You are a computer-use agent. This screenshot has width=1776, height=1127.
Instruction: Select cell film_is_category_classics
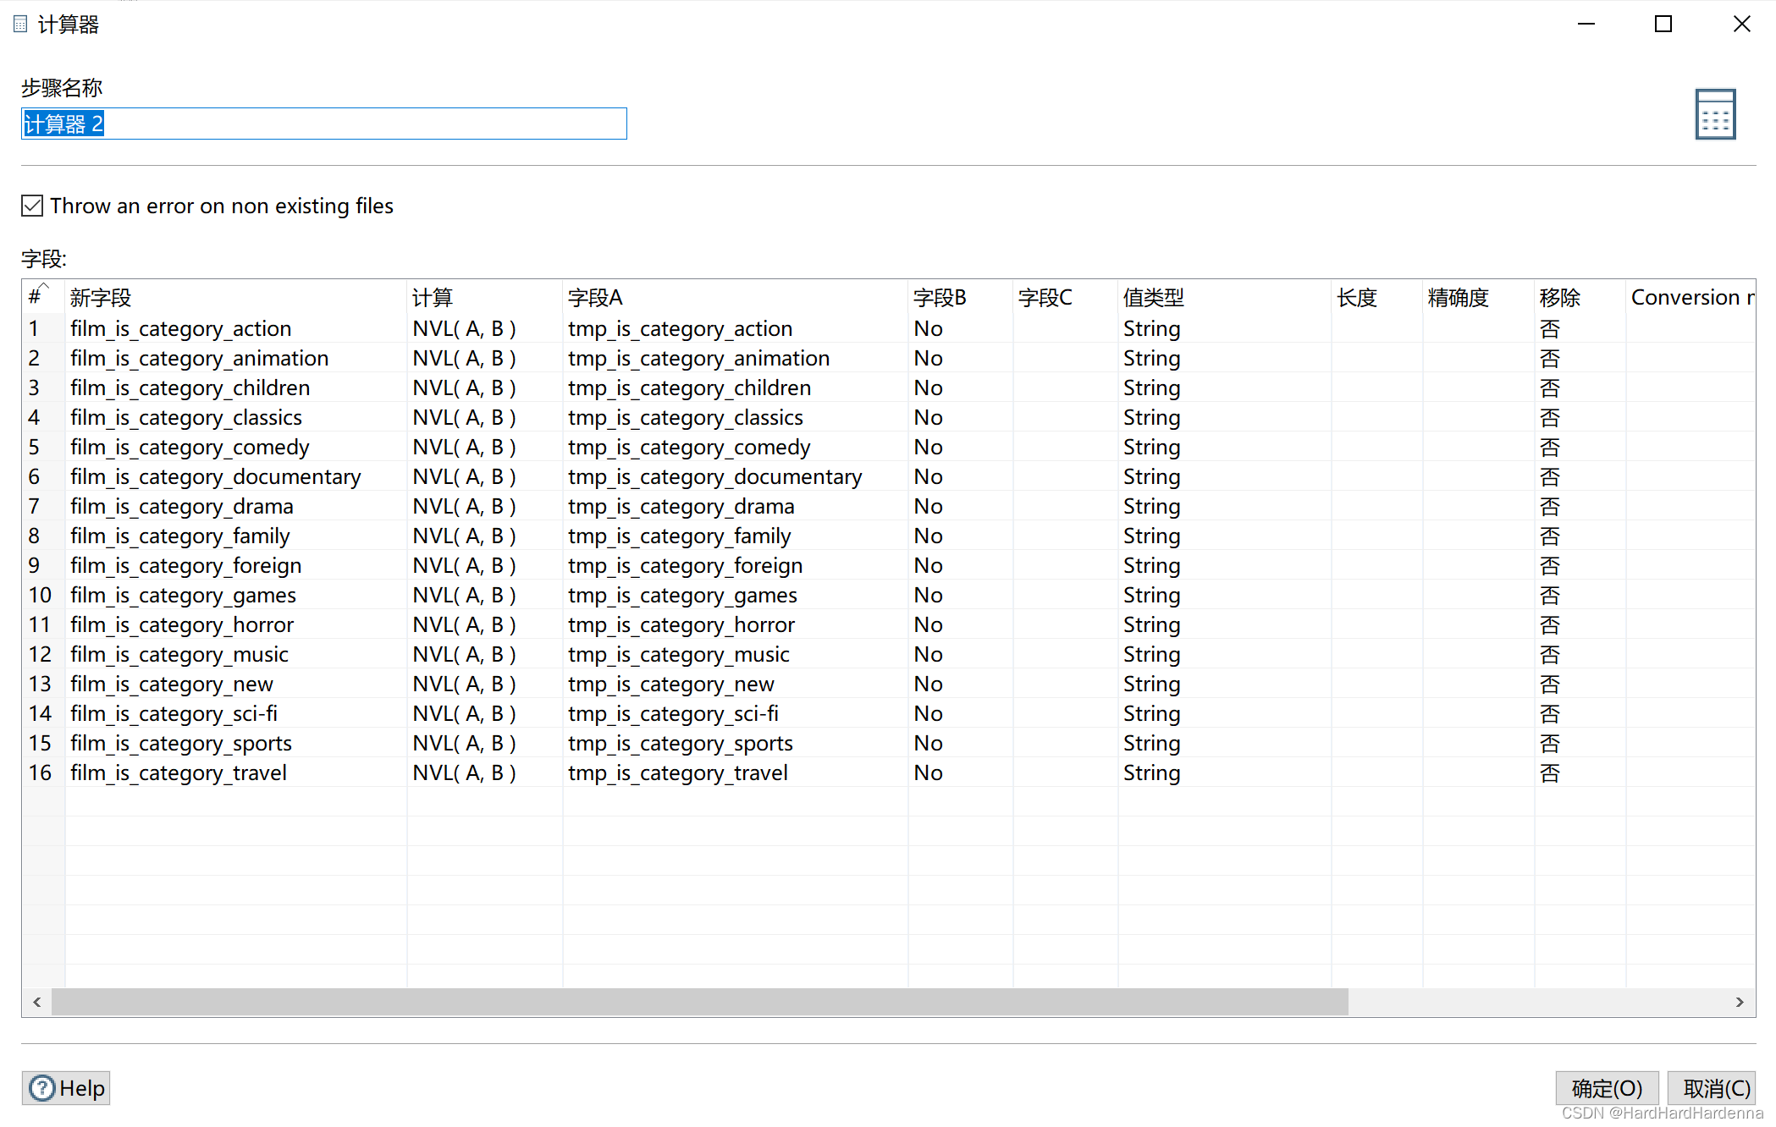[x=236, y=417]
